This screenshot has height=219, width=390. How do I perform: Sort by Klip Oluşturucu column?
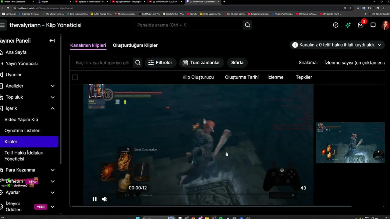[x=198, y=77]
